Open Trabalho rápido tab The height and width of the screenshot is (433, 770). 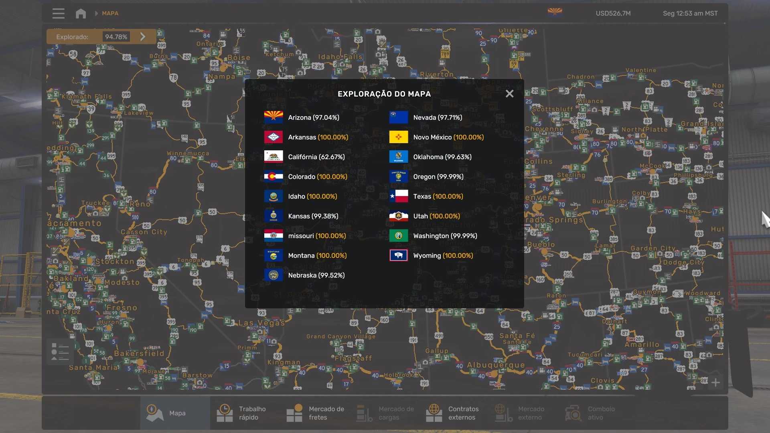click(x=241, y=413)
